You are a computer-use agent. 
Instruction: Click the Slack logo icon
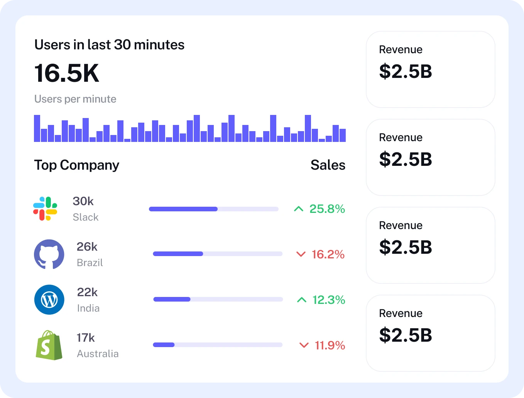(x=45, y=209)
